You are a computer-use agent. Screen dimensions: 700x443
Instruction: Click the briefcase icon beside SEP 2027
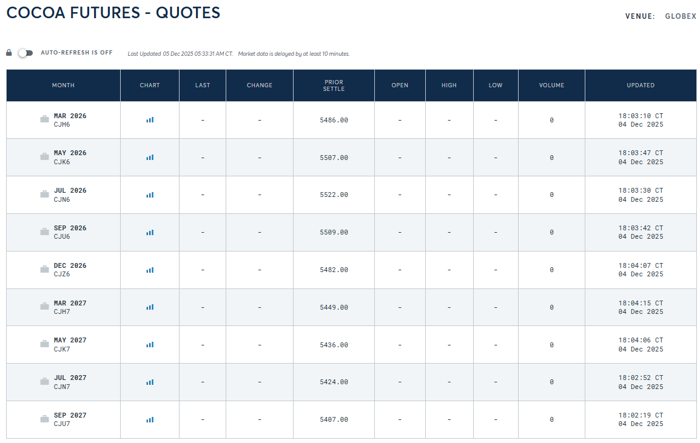point(45,419)
